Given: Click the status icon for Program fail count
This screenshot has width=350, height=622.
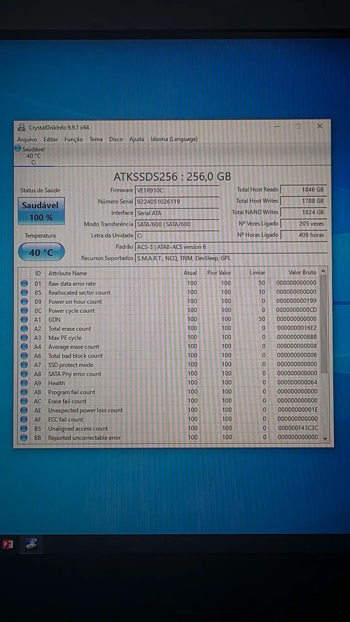Looking at the screenshot, I should click(24, 392).
